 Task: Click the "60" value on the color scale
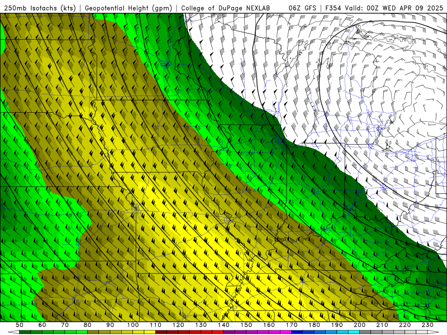coord(42,325)
